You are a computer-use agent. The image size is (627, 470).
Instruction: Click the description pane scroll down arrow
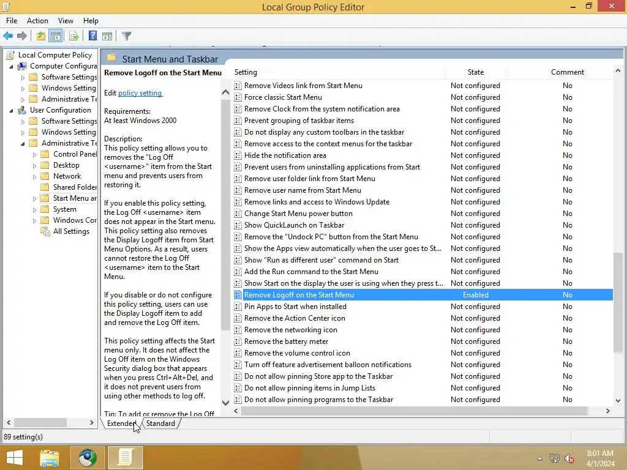pos(225,403)
